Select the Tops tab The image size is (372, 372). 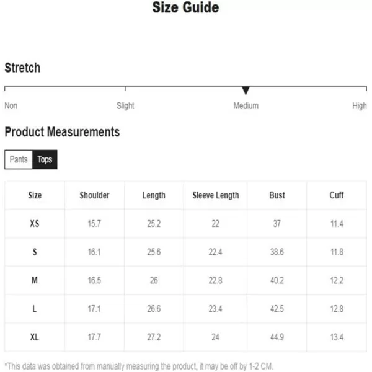(x=45, y=159)
